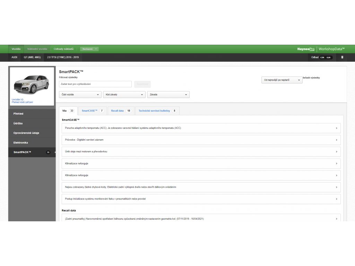Switch to the SmartCASE tab
Viewport: 355px width, 266px height.
93,111
